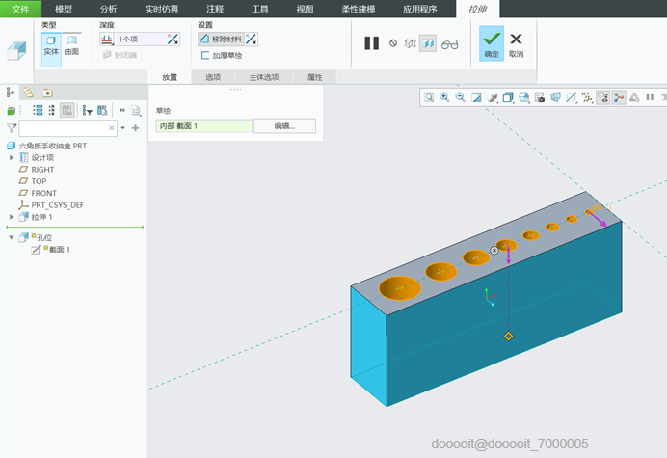Select the solid (实体) type option
This screenshot has width=667, height=458.
coord(51,43)
